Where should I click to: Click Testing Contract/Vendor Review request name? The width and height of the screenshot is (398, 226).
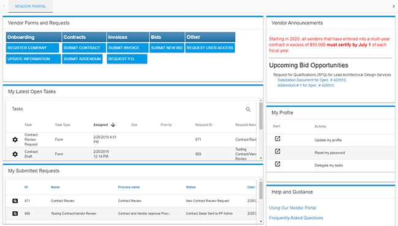pyautogui.click(x=73, y=214)
